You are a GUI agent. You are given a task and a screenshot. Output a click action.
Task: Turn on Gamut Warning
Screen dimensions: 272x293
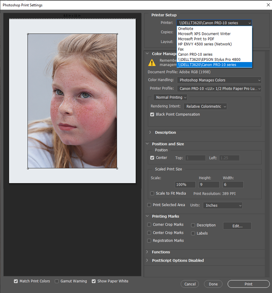57,281
